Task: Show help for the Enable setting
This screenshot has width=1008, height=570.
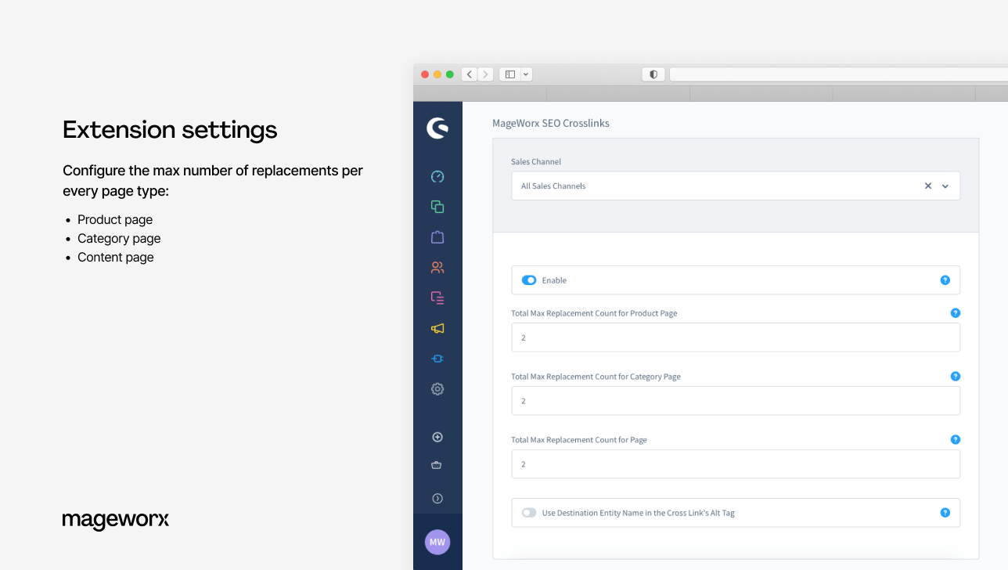Action: pos(945,280)
